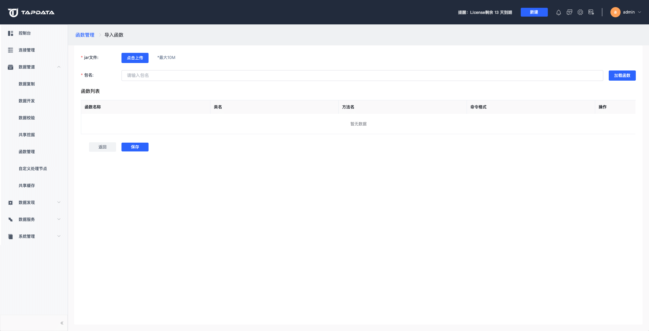Select 数据复制 in the sidebar
649x331 pixels.
coord(27,84)
